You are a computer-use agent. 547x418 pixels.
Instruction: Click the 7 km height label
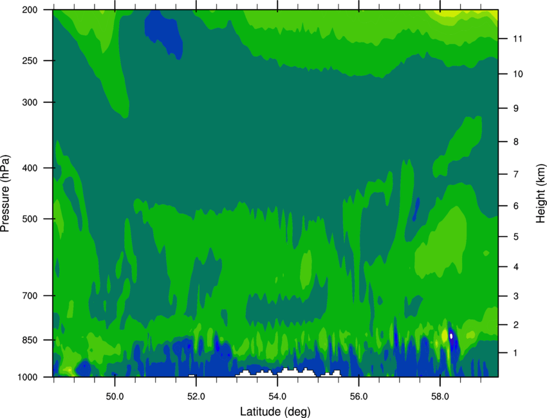click(x=516, y=174)
